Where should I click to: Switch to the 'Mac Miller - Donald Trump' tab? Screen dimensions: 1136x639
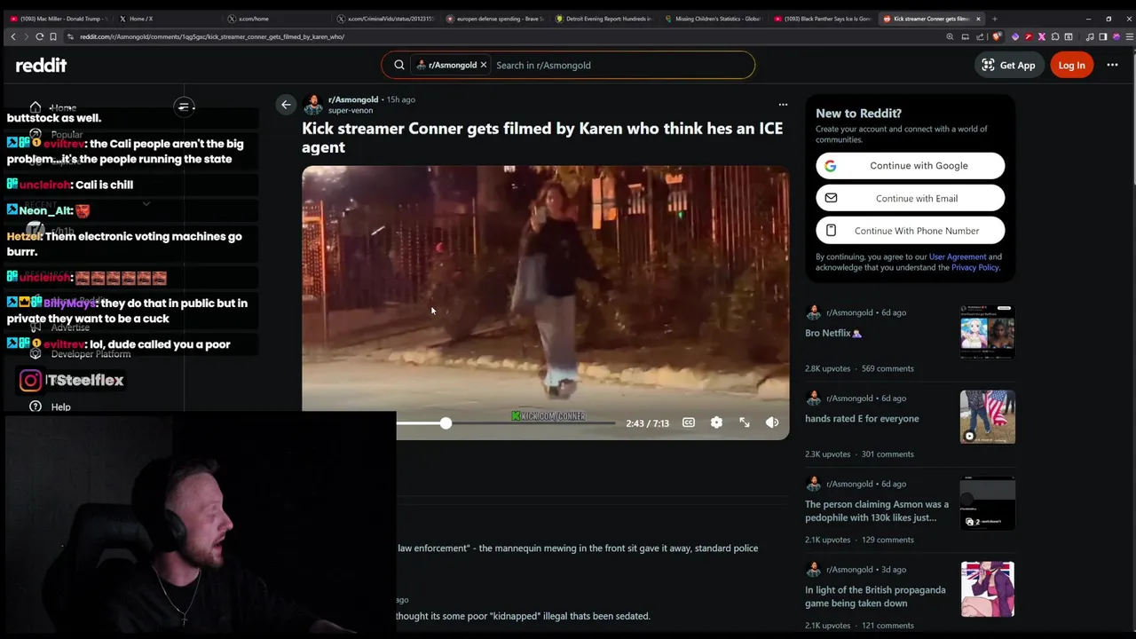tap(59, 19)
